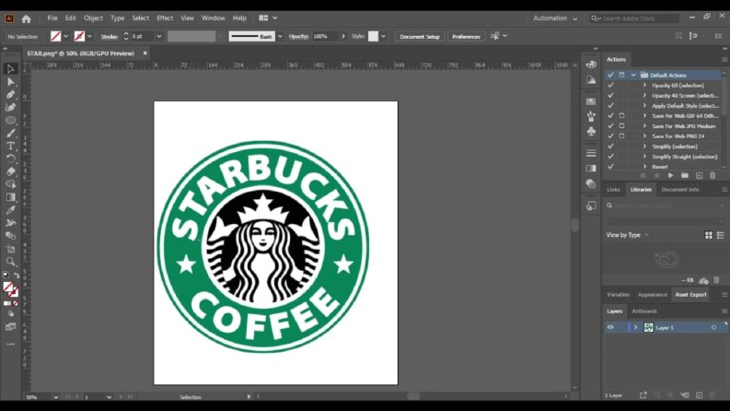Toggle dialog box for Save For Web GIF 64
This screenshot has width=730, height=411.
tap(621, 115)
